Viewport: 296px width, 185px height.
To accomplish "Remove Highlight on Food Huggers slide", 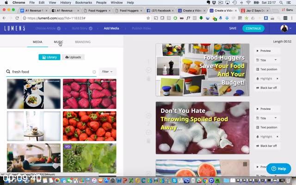I will pos(277,79).
